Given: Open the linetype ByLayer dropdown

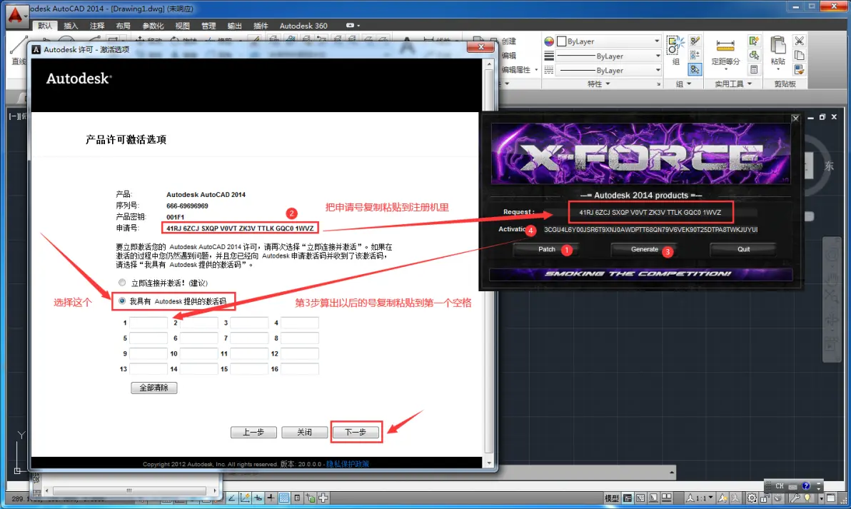Looking at the screenshot, I should (x=657, y=70).
